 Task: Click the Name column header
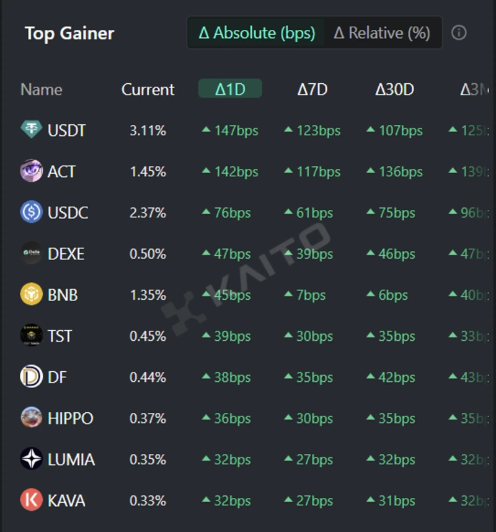point(41,89)
